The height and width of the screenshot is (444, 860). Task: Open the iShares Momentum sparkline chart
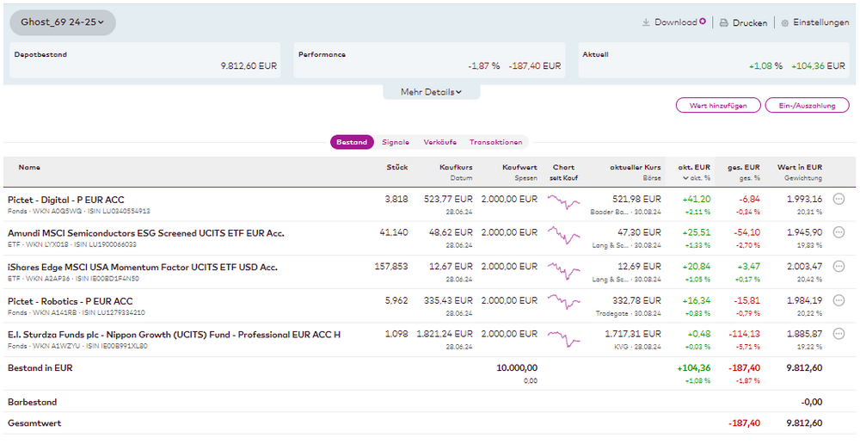click(563, 270)
